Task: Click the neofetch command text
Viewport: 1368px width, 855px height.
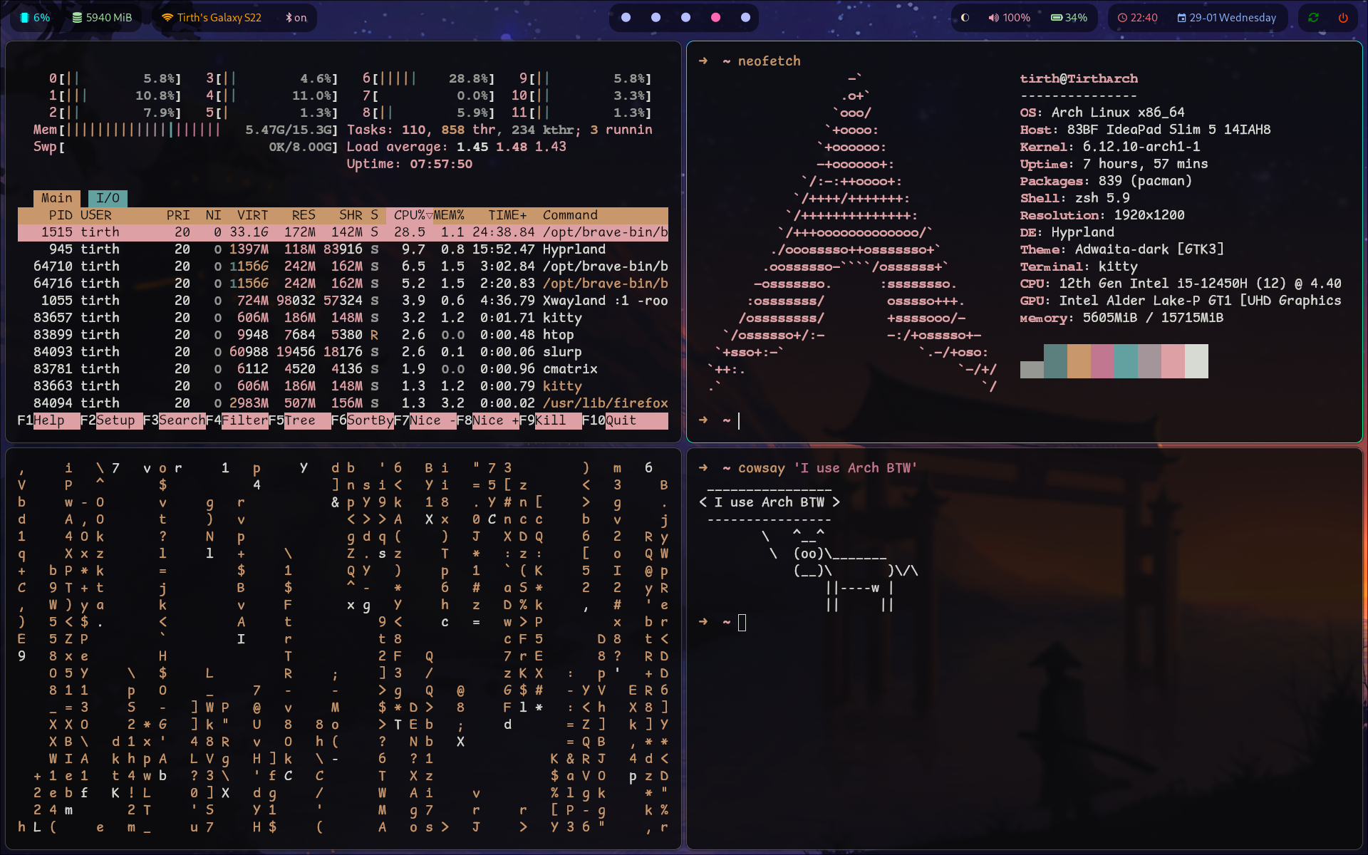Action: [x=769, y=61]
